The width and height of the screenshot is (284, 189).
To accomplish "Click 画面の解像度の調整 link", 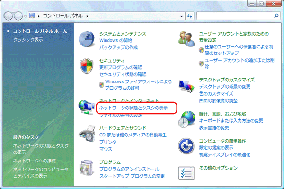I will [x=218, y=101].
